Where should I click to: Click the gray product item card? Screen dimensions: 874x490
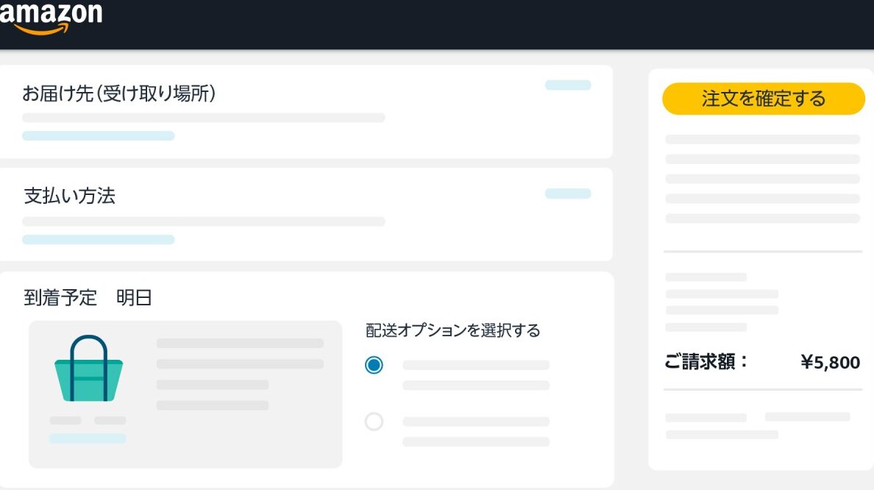tap(185, 394)
